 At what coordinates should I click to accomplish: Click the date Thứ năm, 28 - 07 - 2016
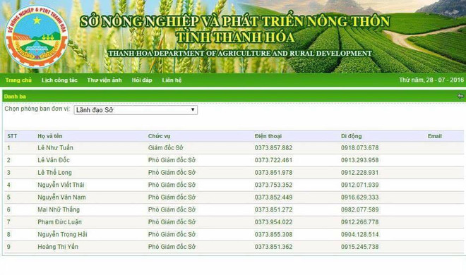click(x=431, y=80)
